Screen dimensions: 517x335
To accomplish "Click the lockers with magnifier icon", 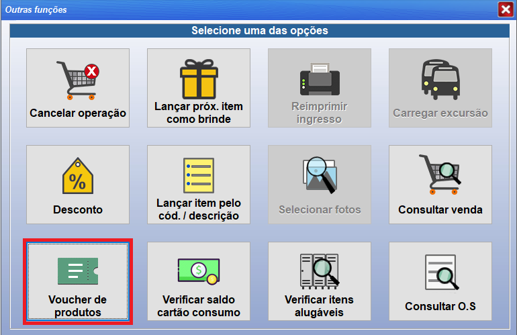I will (319, 271).
